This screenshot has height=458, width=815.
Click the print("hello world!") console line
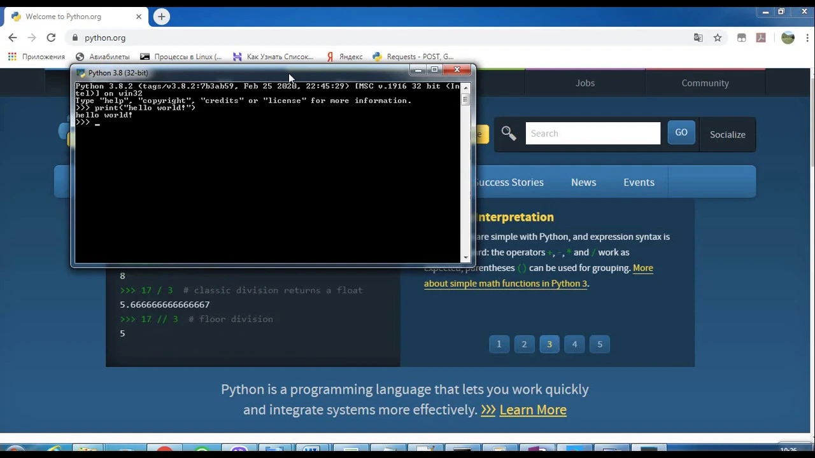tap(135, 108)
